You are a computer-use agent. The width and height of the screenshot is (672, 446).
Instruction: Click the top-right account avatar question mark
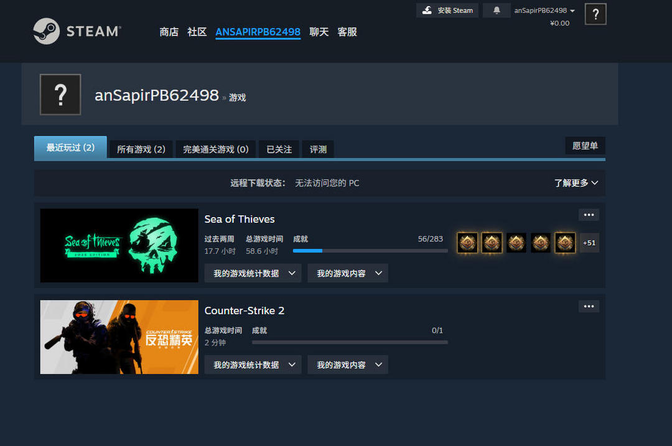pos(595,14)
